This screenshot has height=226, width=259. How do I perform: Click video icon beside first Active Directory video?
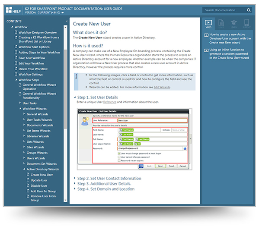coord(206,35)
